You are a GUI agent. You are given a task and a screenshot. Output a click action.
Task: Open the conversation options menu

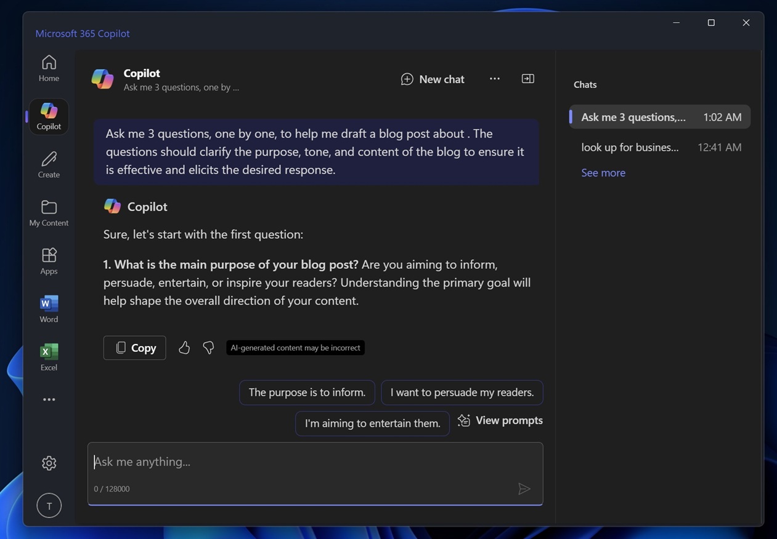point(495,79)
